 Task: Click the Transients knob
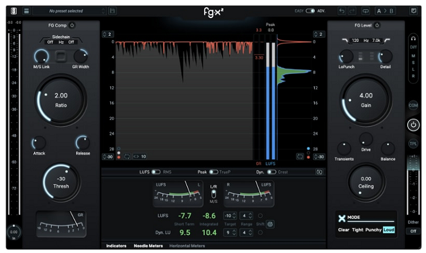(344, 149)
